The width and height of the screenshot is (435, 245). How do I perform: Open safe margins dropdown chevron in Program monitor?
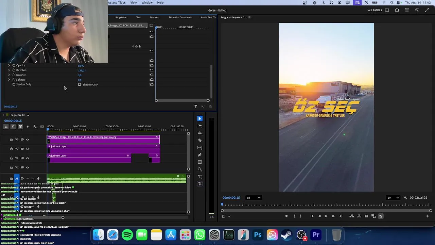[229, 216]
